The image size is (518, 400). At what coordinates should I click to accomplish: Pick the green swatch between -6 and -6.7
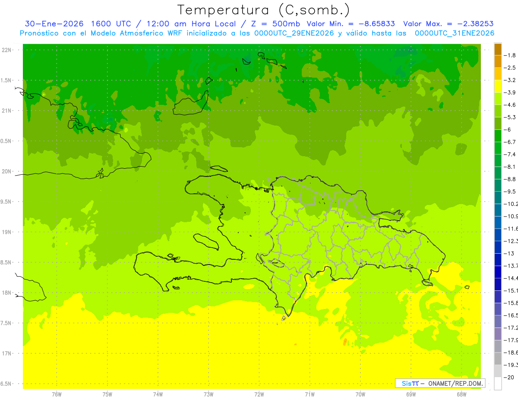498,136
